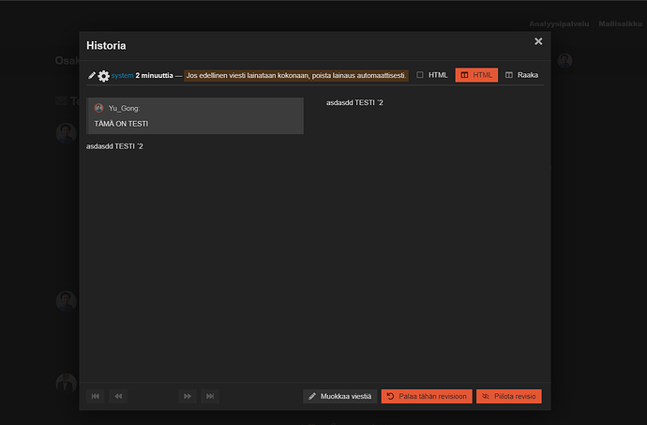Click the right-column asdasdd TESTI text
The image size is (647, 425).
354,103
